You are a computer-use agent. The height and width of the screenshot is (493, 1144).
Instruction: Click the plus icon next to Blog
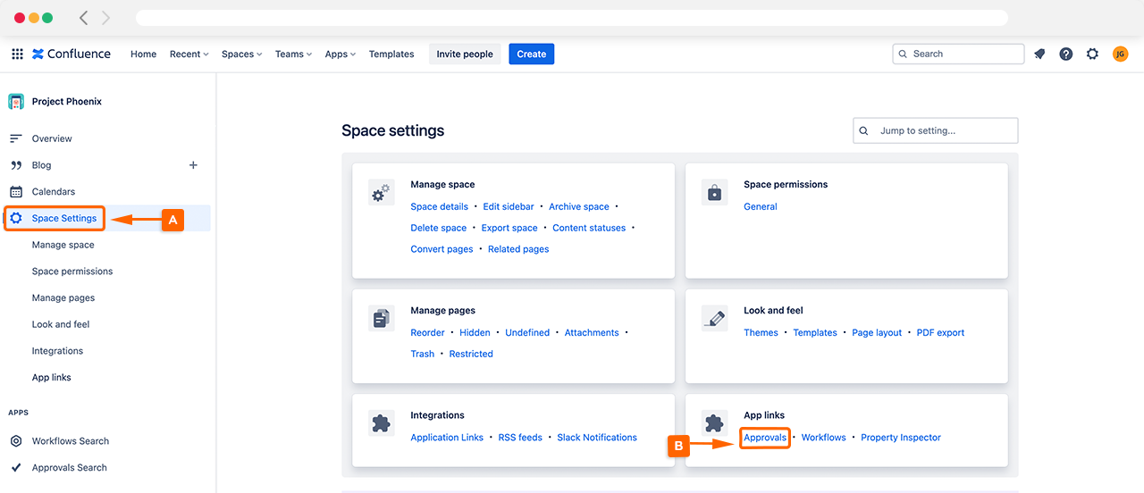click(x=193, y=165)
